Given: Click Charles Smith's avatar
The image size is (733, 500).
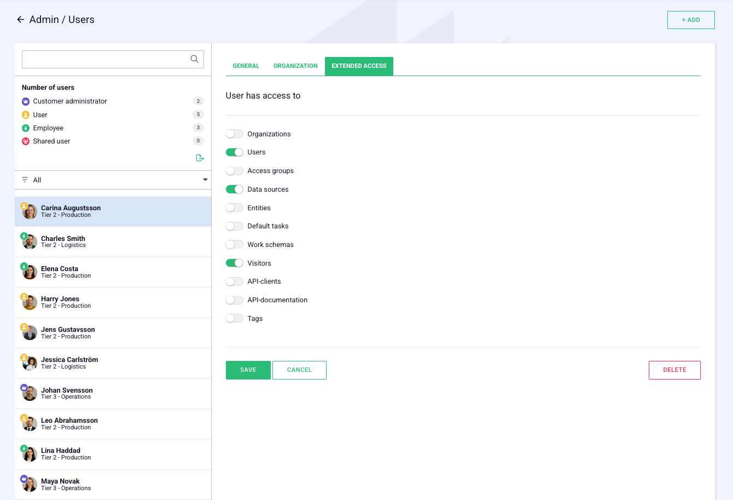Looking at the screenshot, I should click(30, 242).
